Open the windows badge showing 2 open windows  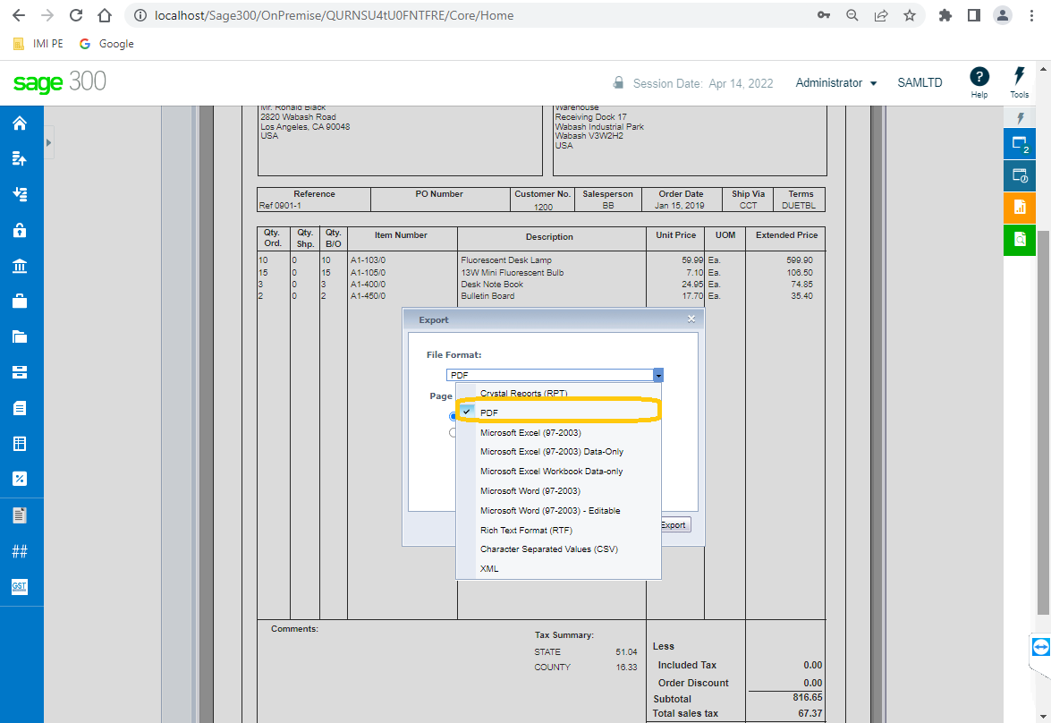click(x=1019, y=143)
